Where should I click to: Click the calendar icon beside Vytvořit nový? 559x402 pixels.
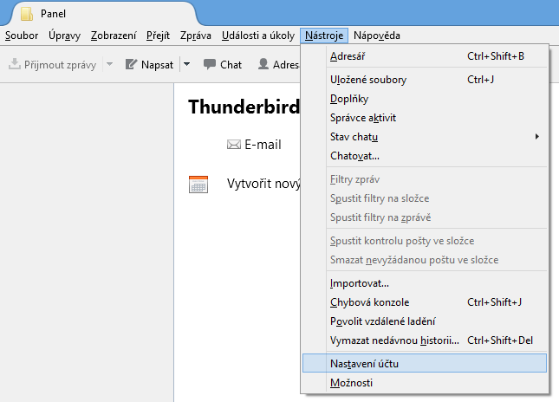tap(198, 184)
